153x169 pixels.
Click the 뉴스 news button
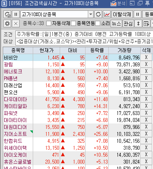pyautogui.click(x=116, y=24)
